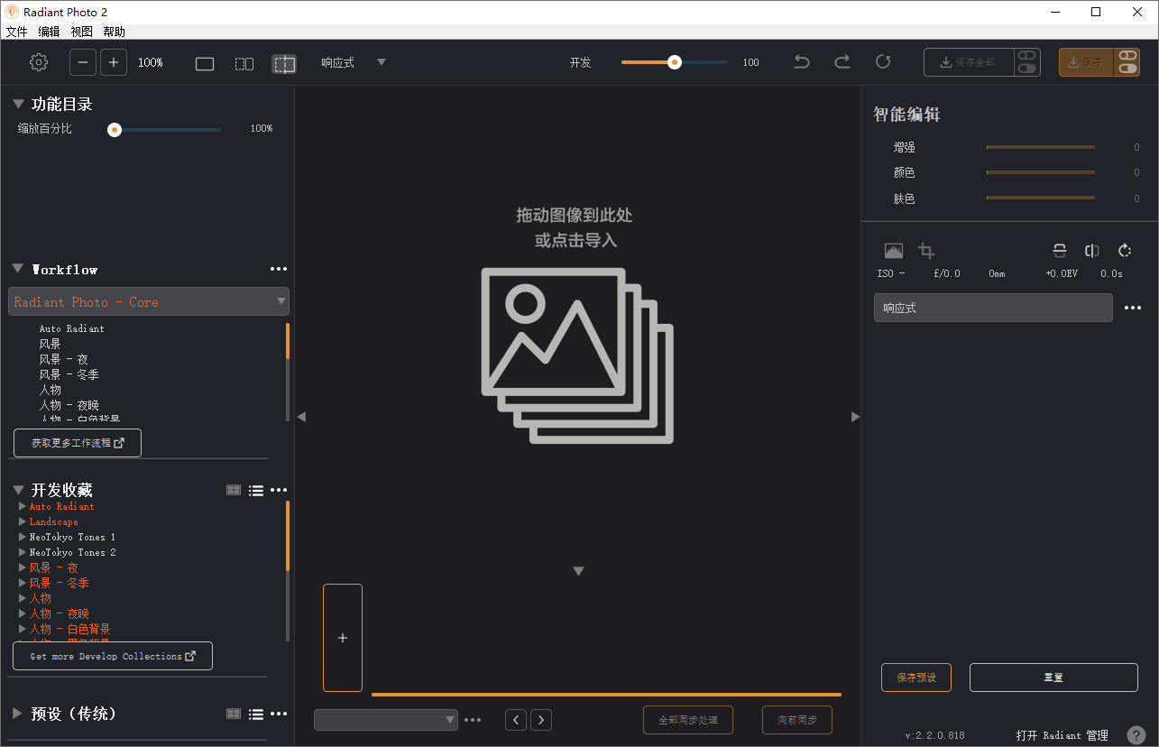Open the Workflow three-dot menu
Image resolution: width=1159 pixels, height=747 pixels.
279,269
